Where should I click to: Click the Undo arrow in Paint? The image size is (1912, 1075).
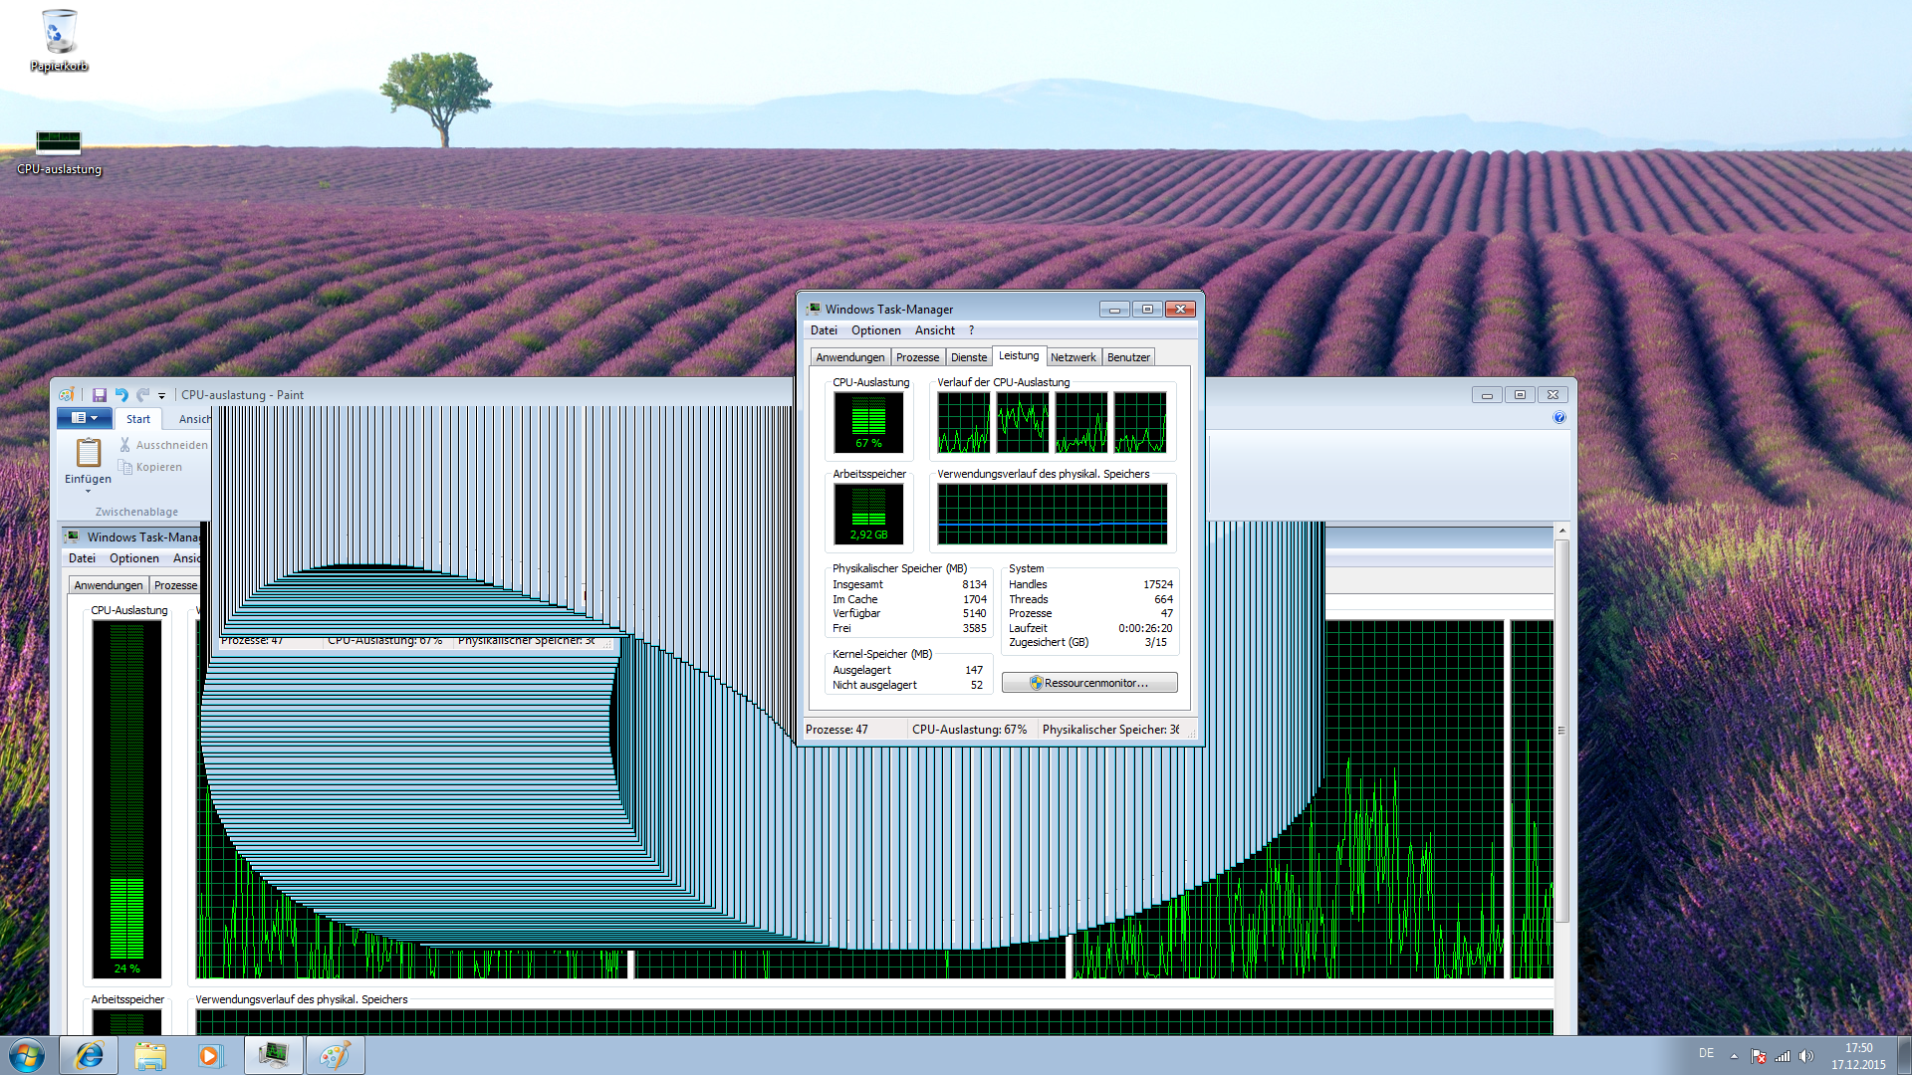point(121,395)
